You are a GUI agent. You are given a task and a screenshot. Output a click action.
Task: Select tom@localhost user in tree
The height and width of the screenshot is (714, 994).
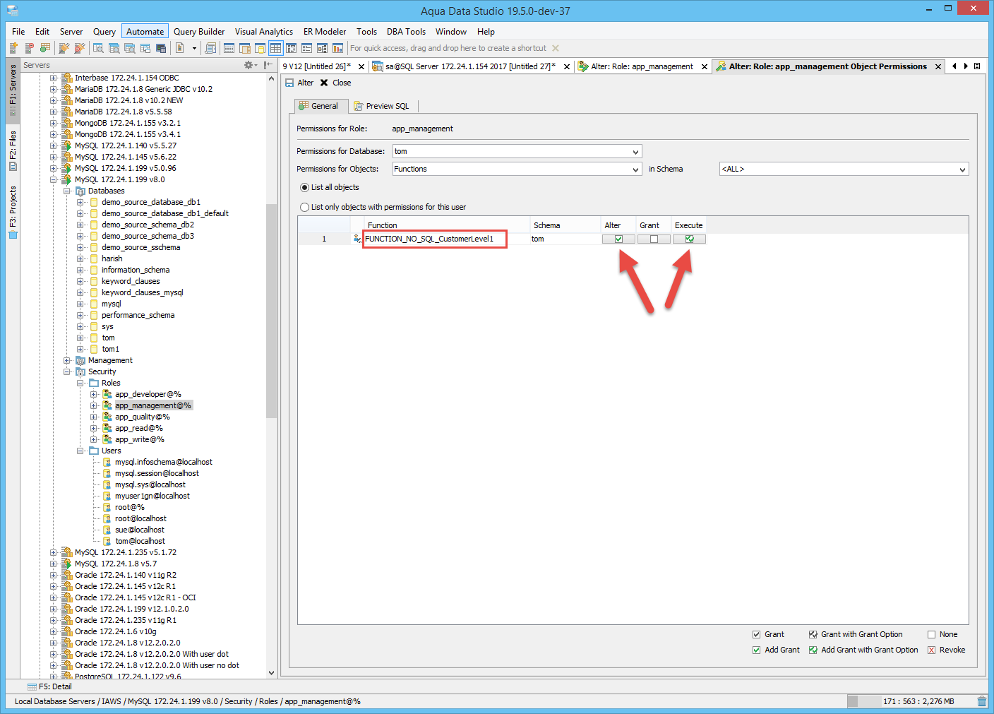pyautogui.click(x=140, y=541)
